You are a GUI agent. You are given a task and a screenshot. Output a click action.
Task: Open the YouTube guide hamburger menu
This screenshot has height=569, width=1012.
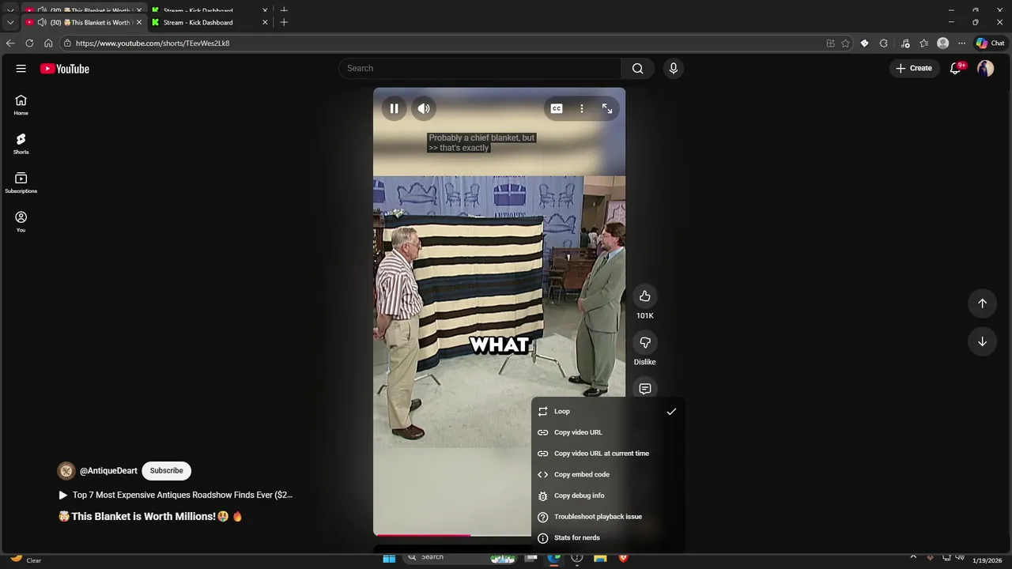pos(21,69)
